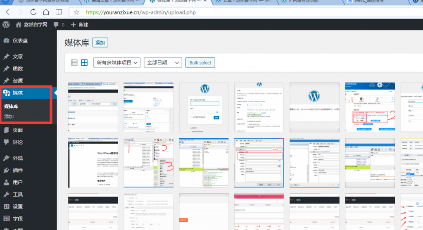Switch to grid view icon

coord(84,62)
